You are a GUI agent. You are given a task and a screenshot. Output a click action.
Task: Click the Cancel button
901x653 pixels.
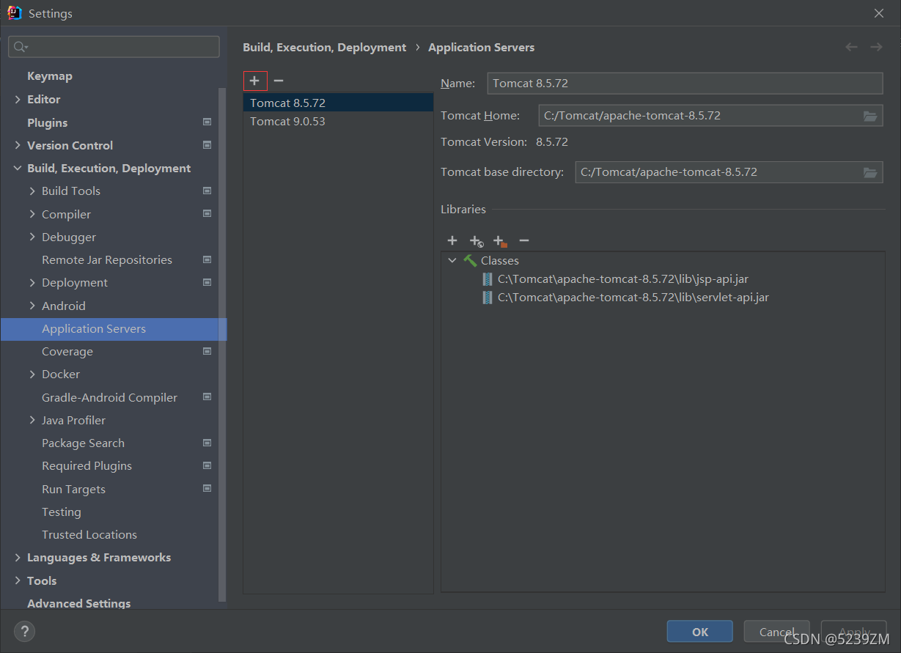point(777,632)
